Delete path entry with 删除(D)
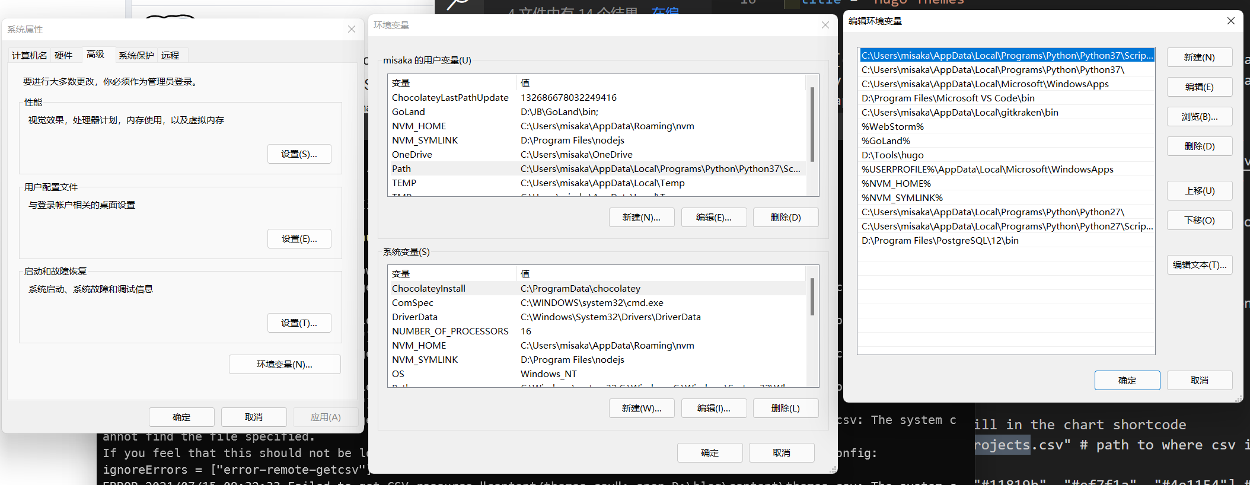This screenshot has width=1250, height=485. (x=1200, y=146)
